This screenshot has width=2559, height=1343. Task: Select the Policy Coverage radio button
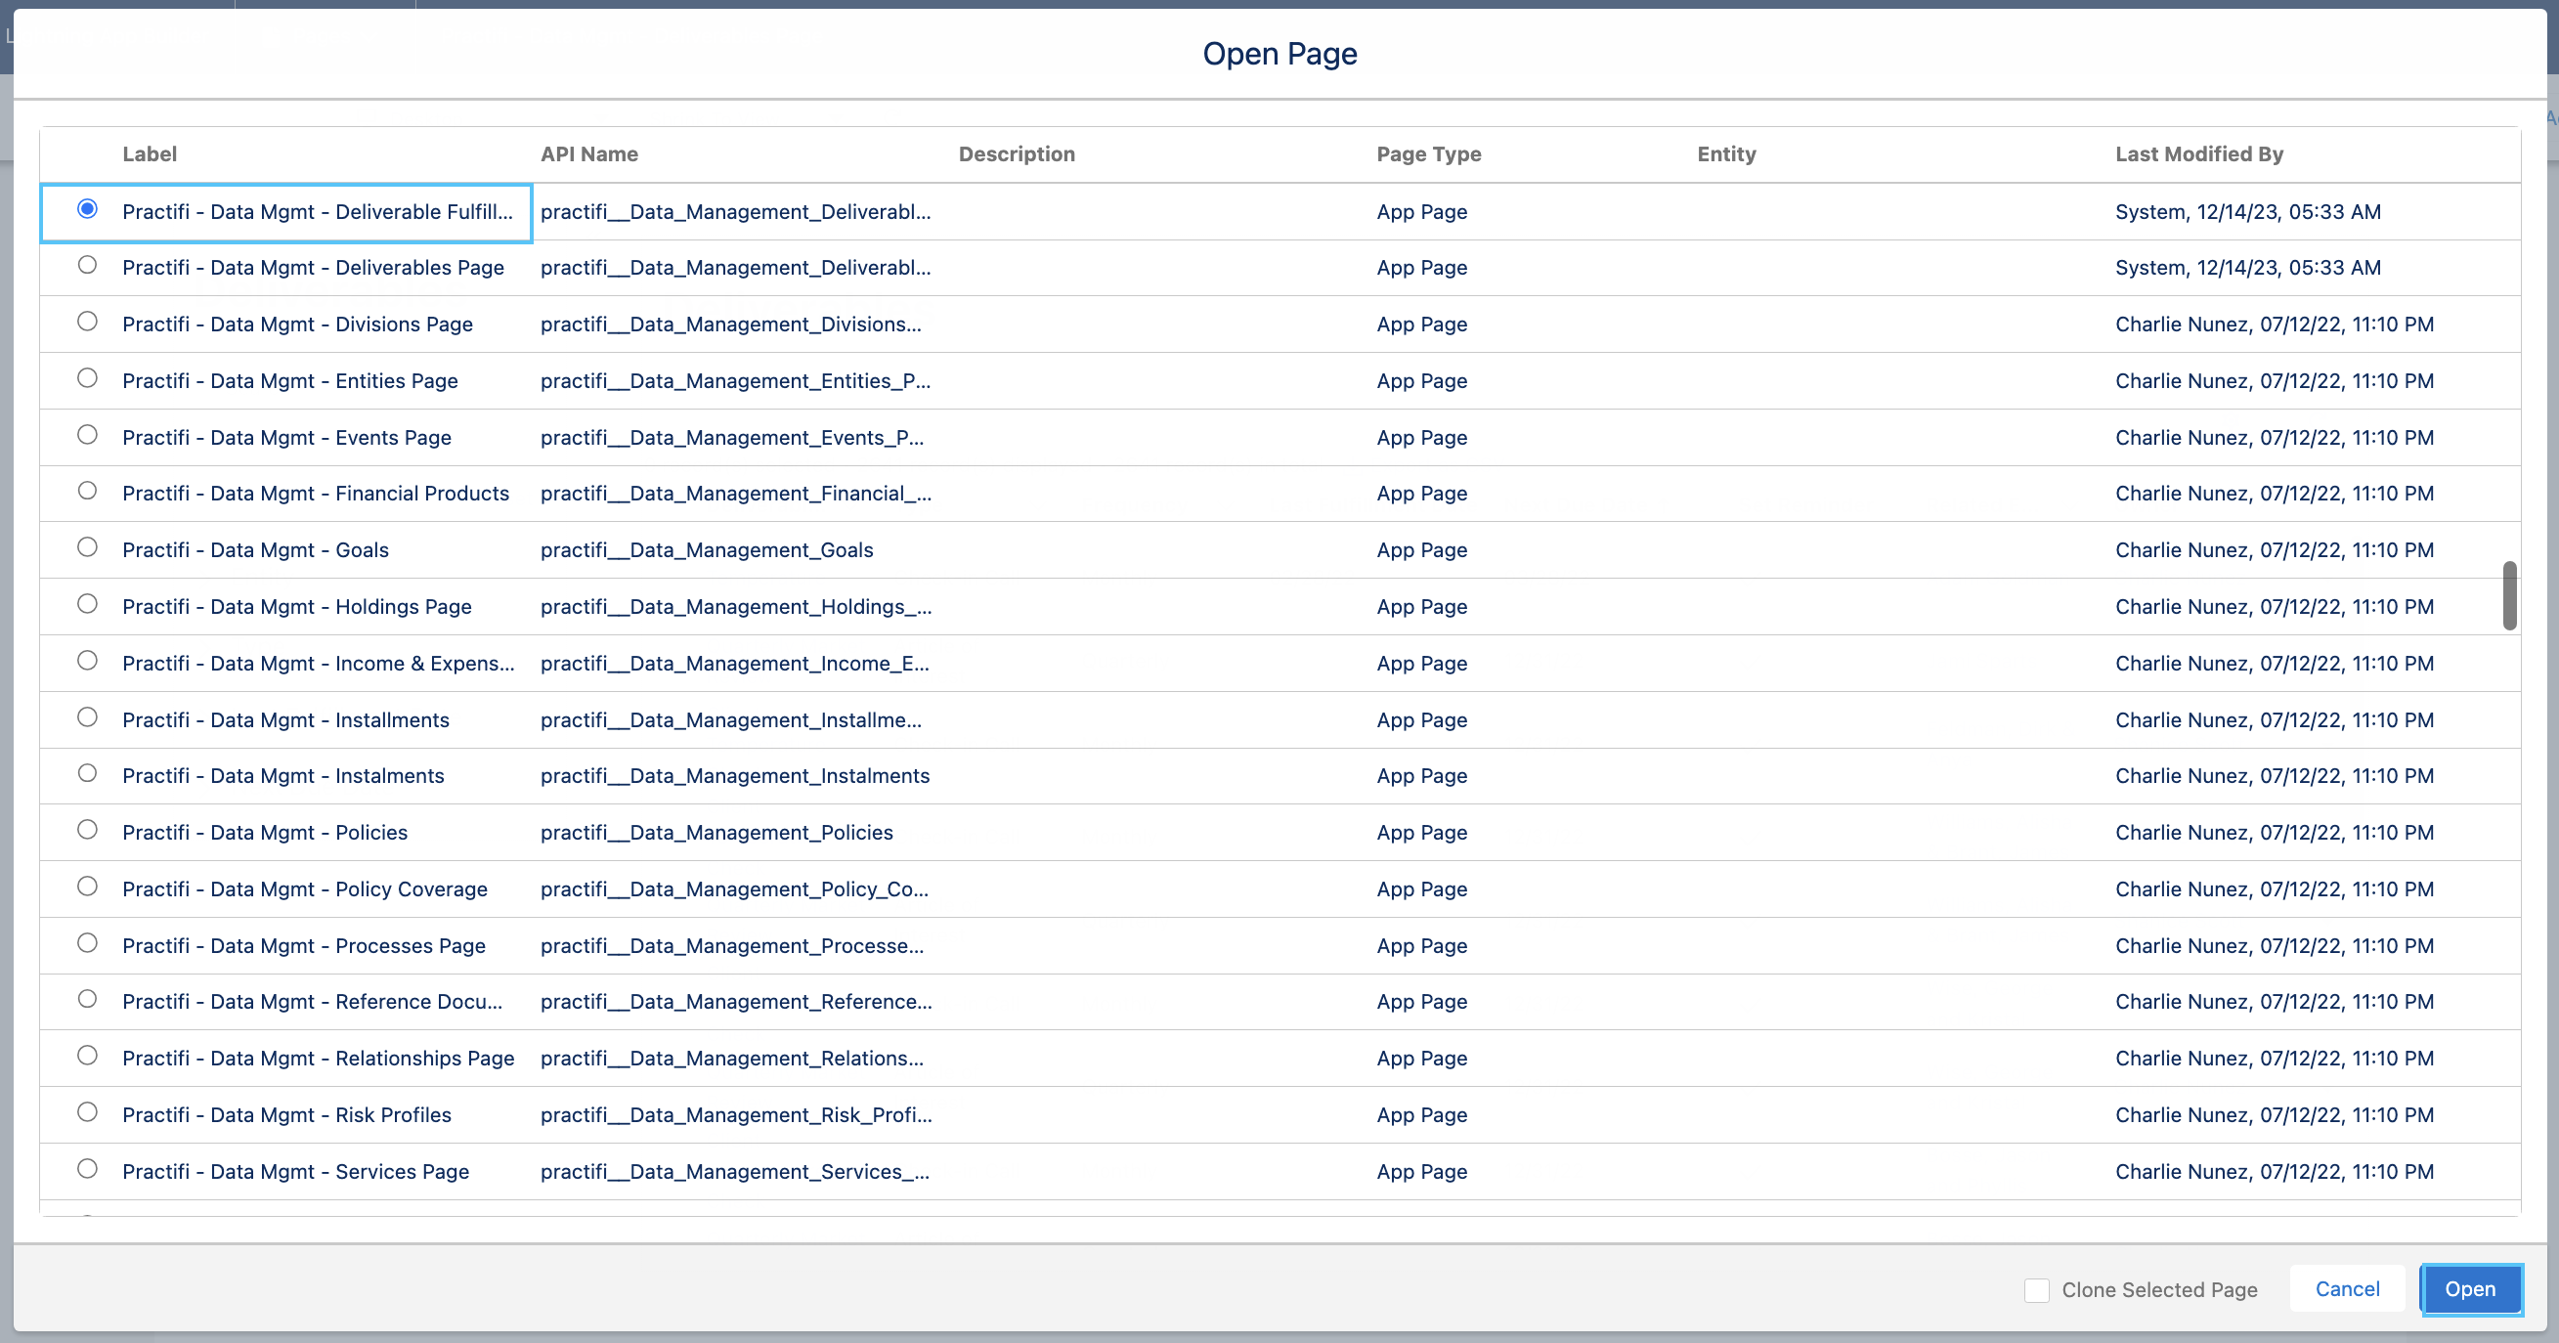pyautogui.click(x=87, y=887)
